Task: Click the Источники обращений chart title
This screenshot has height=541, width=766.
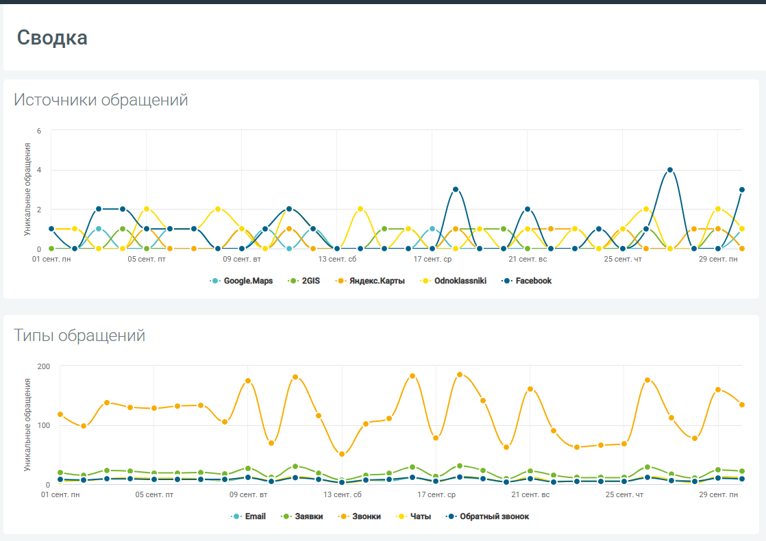Action: pyautogui.click(x=101, y=100)
